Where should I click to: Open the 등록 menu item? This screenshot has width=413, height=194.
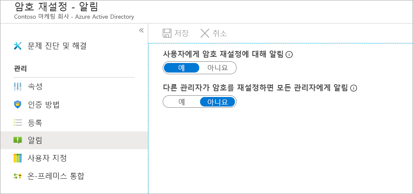click(35, 123)
